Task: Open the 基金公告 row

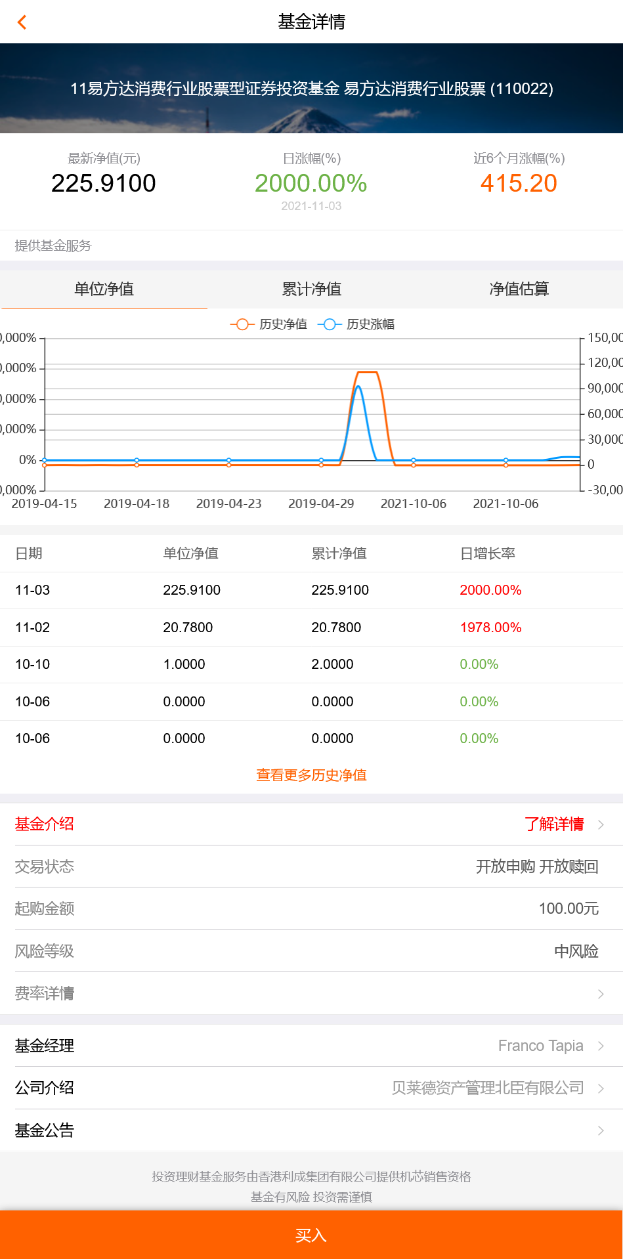Action: pos(311,1130)
